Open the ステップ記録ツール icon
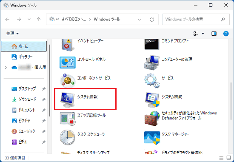 (x=68, y=119)
